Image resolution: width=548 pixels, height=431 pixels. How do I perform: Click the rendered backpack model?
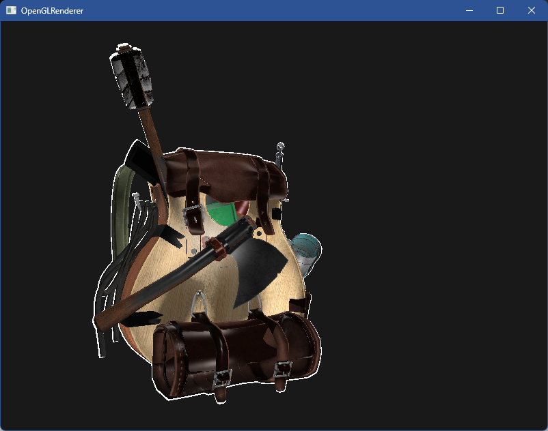(208, 224)
